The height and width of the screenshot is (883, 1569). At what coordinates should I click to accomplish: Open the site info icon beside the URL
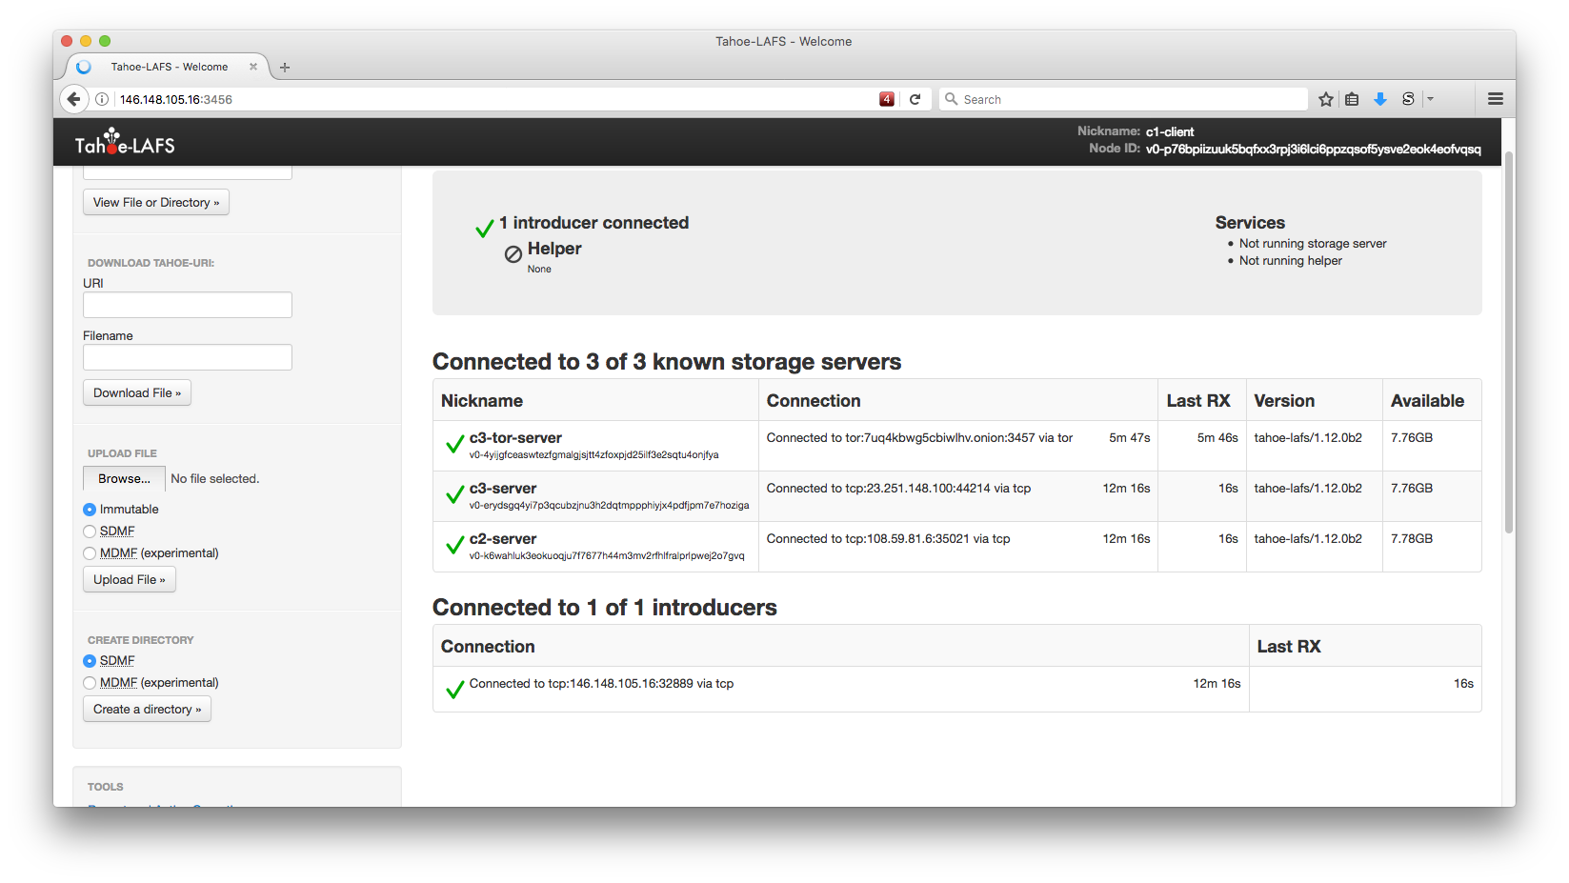(x=102, y=99)
